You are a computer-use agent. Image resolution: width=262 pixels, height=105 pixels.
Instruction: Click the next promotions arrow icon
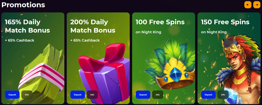pos(257,5)
